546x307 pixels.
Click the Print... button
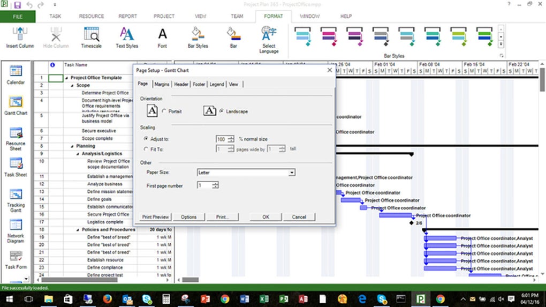[222, 217]
